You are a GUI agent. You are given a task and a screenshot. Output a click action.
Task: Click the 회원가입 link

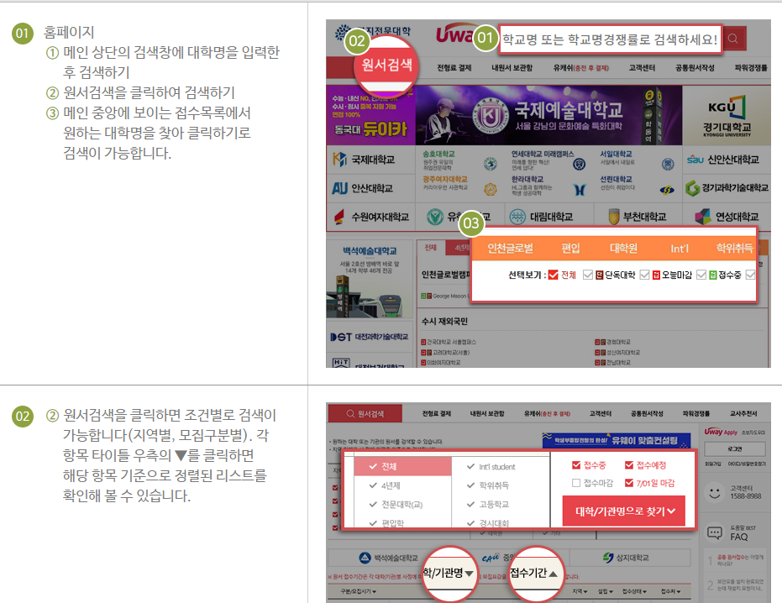712,464
